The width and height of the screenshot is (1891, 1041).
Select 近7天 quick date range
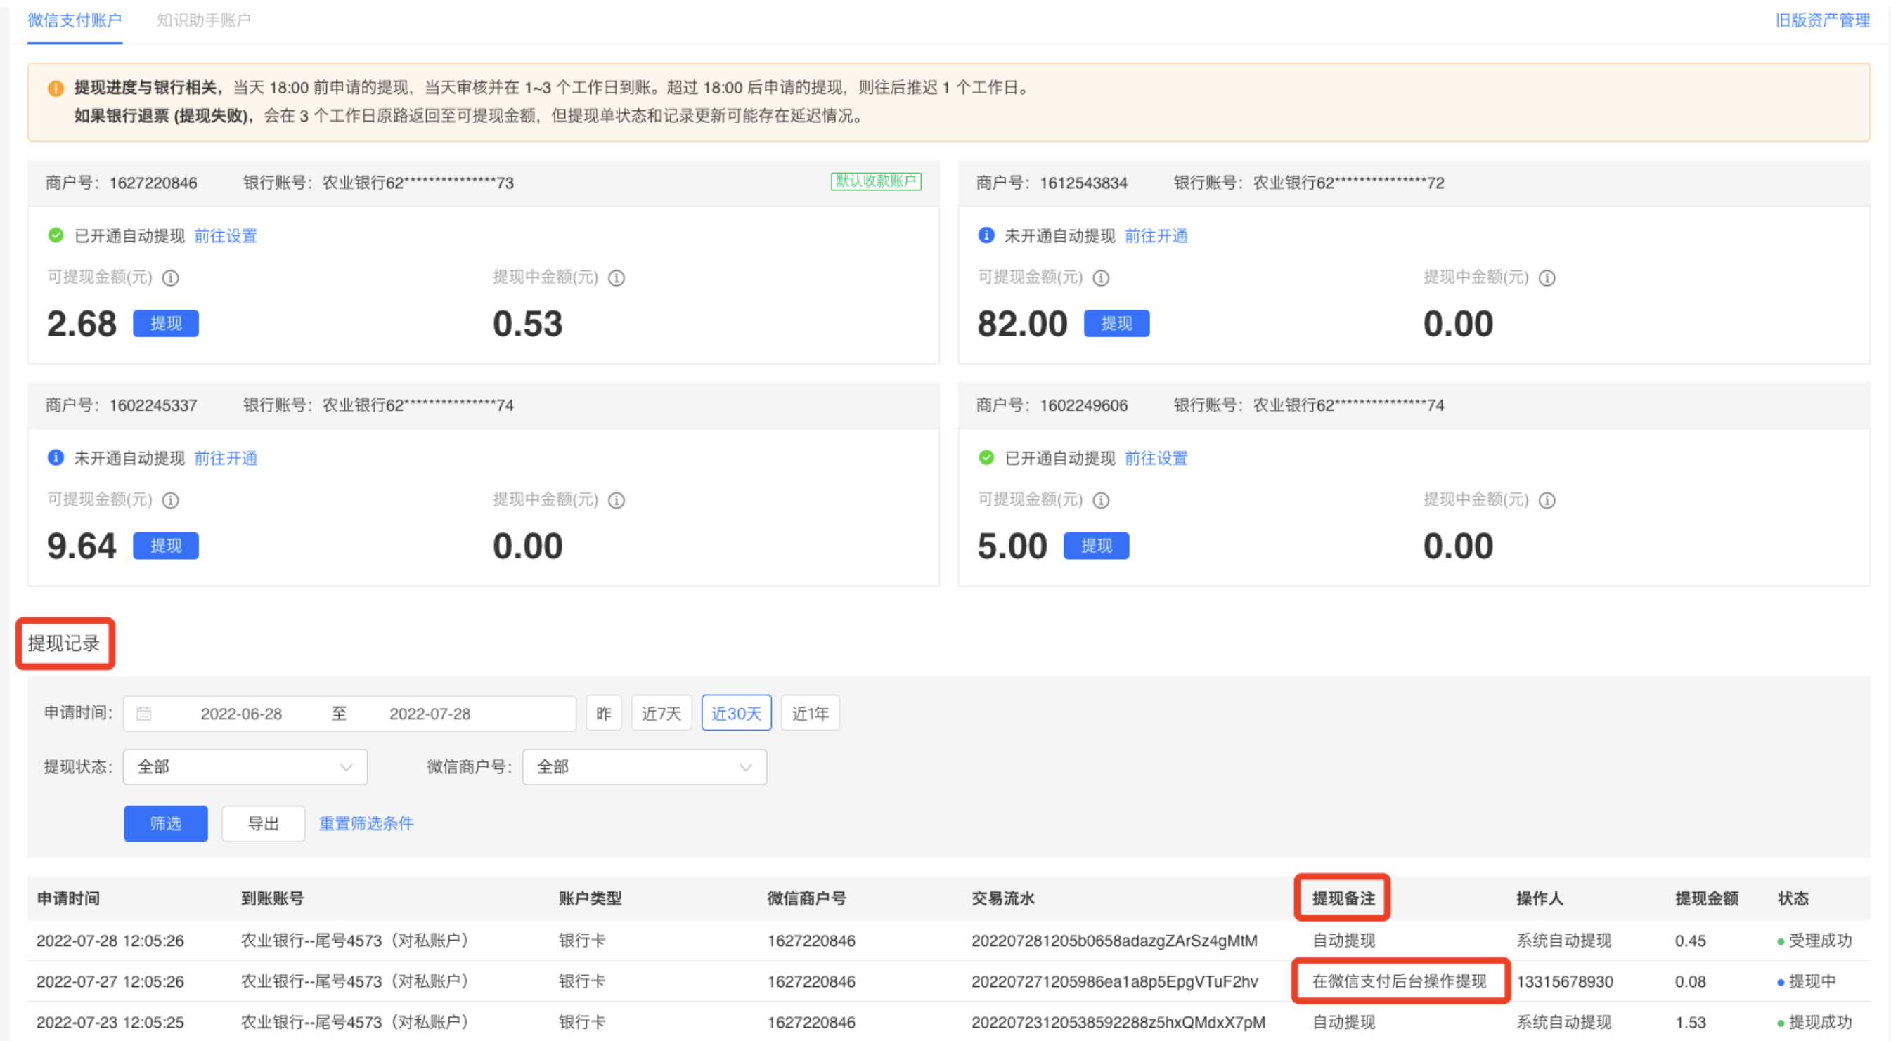(x=661, y=713)
